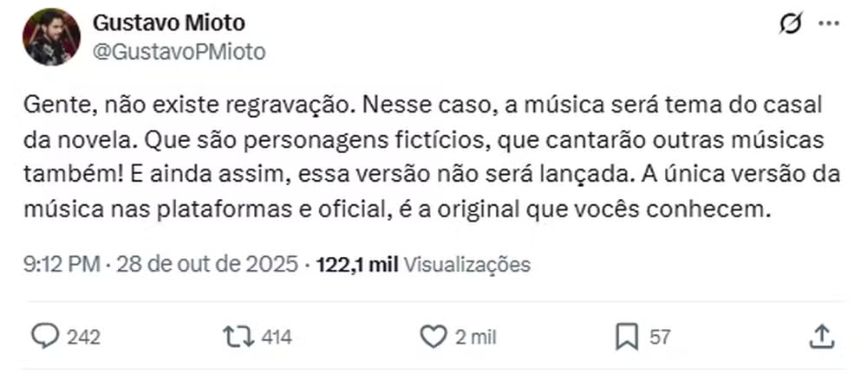
Task: Click the reply speech bubble icon
Action: pos(44,337)
